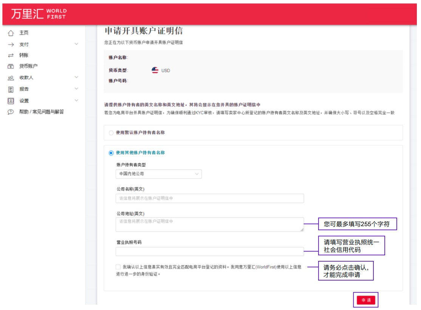Focus the 公司地址(英文) text area

pyautogui.click(x=210, y=224)
